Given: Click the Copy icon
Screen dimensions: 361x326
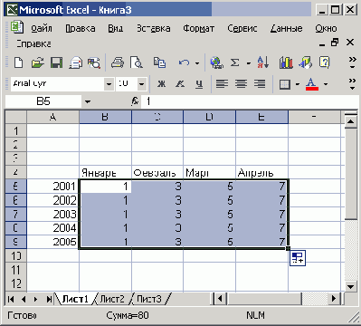Looking at the screenshot, I should (159, 62).
